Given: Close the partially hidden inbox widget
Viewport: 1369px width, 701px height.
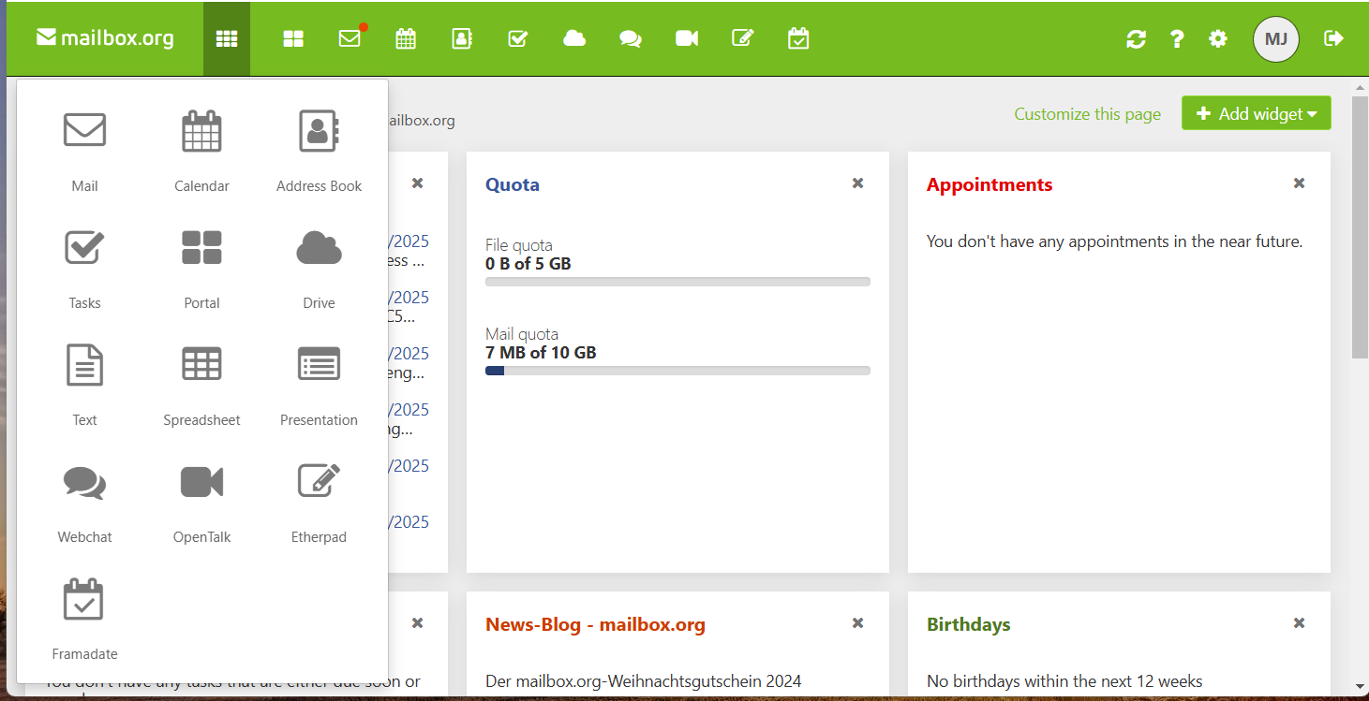Looking at the screenshot, I should [x=418, y=183].
